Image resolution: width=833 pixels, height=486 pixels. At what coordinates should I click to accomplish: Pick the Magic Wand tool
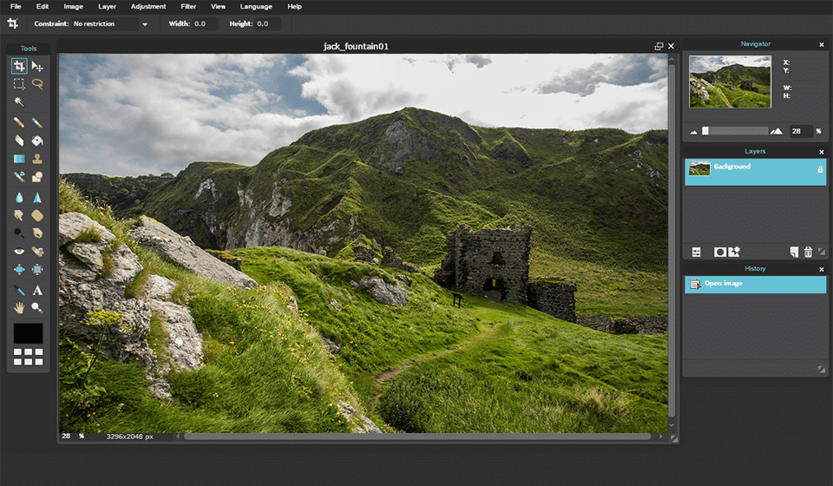click(x=19, y=102)
